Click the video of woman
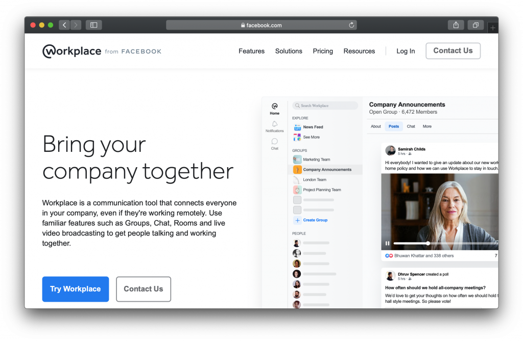Screen dimensions: 523x341 point(440,212)
